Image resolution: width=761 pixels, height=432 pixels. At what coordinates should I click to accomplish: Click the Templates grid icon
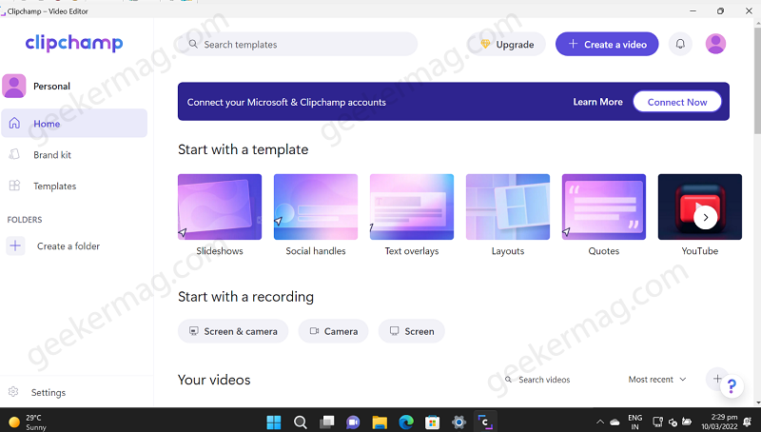14,186
